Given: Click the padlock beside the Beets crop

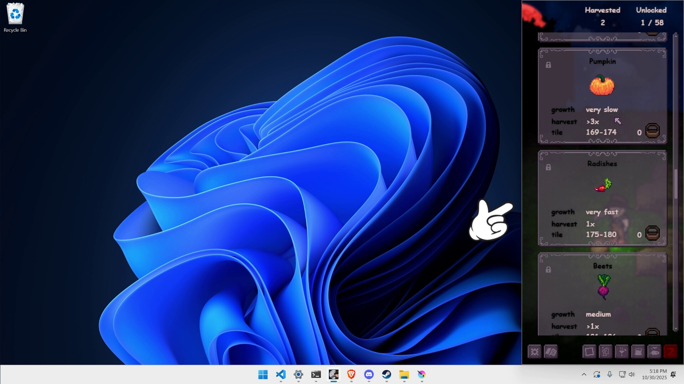Looking at the screenshot, I should (548, 270).
